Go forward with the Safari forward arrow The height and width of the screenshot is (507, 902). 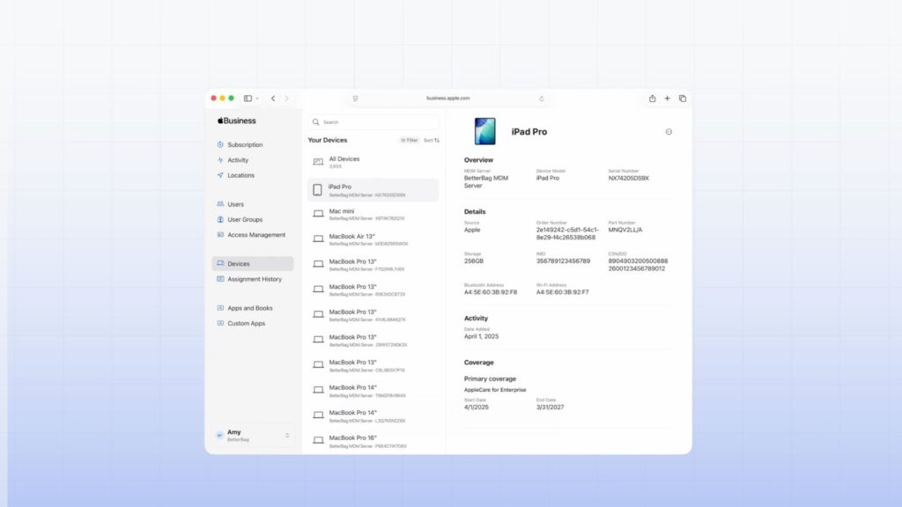click(286, 99)
